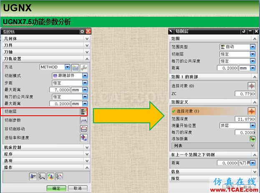Viewport: 260px width, 193px height.
Task: Click the pin icon on 切削层 title bar
Action: (x=171, y=31)
